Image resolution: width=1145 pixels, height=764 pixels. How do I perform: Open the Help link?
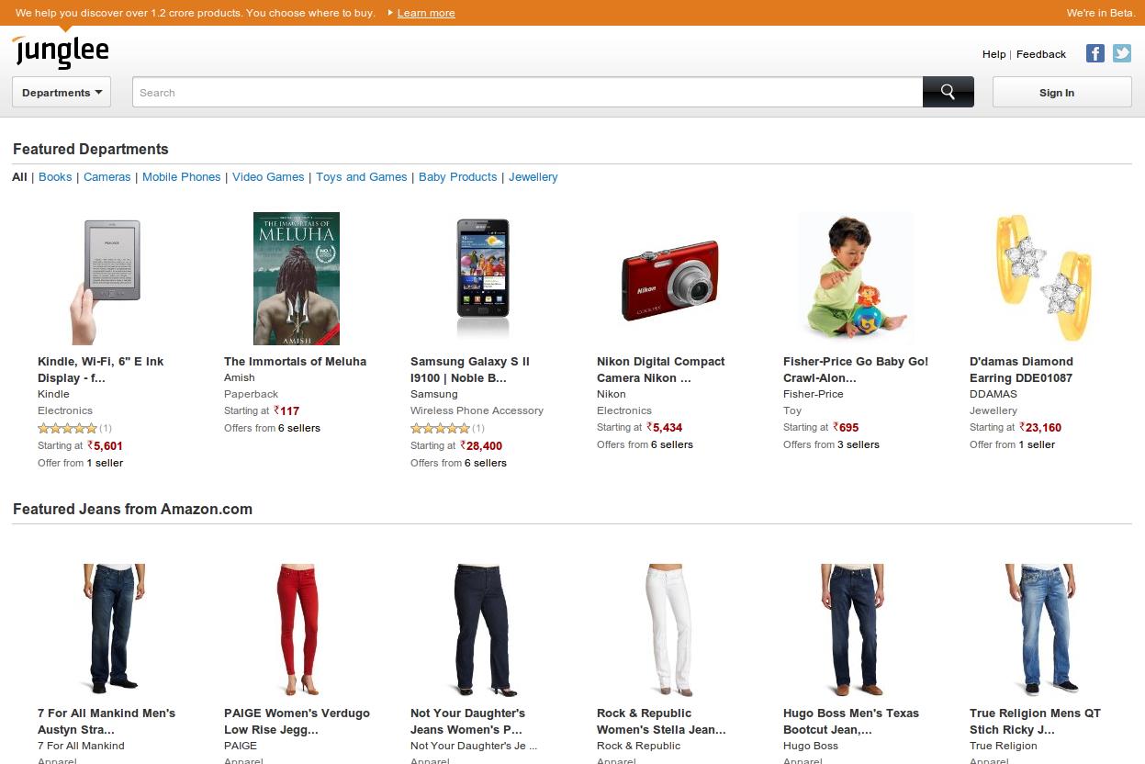point(993,54)
